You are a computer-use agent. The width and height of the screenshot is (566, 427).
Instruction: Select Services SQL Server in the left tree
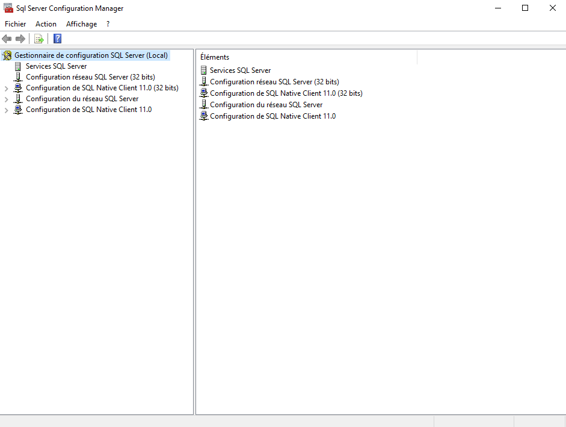coord(56,66)
